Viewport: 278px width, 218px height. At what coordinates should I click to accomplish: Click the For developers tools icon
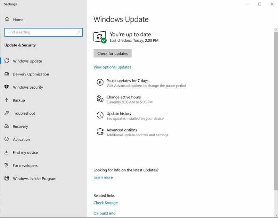[7, 165]
